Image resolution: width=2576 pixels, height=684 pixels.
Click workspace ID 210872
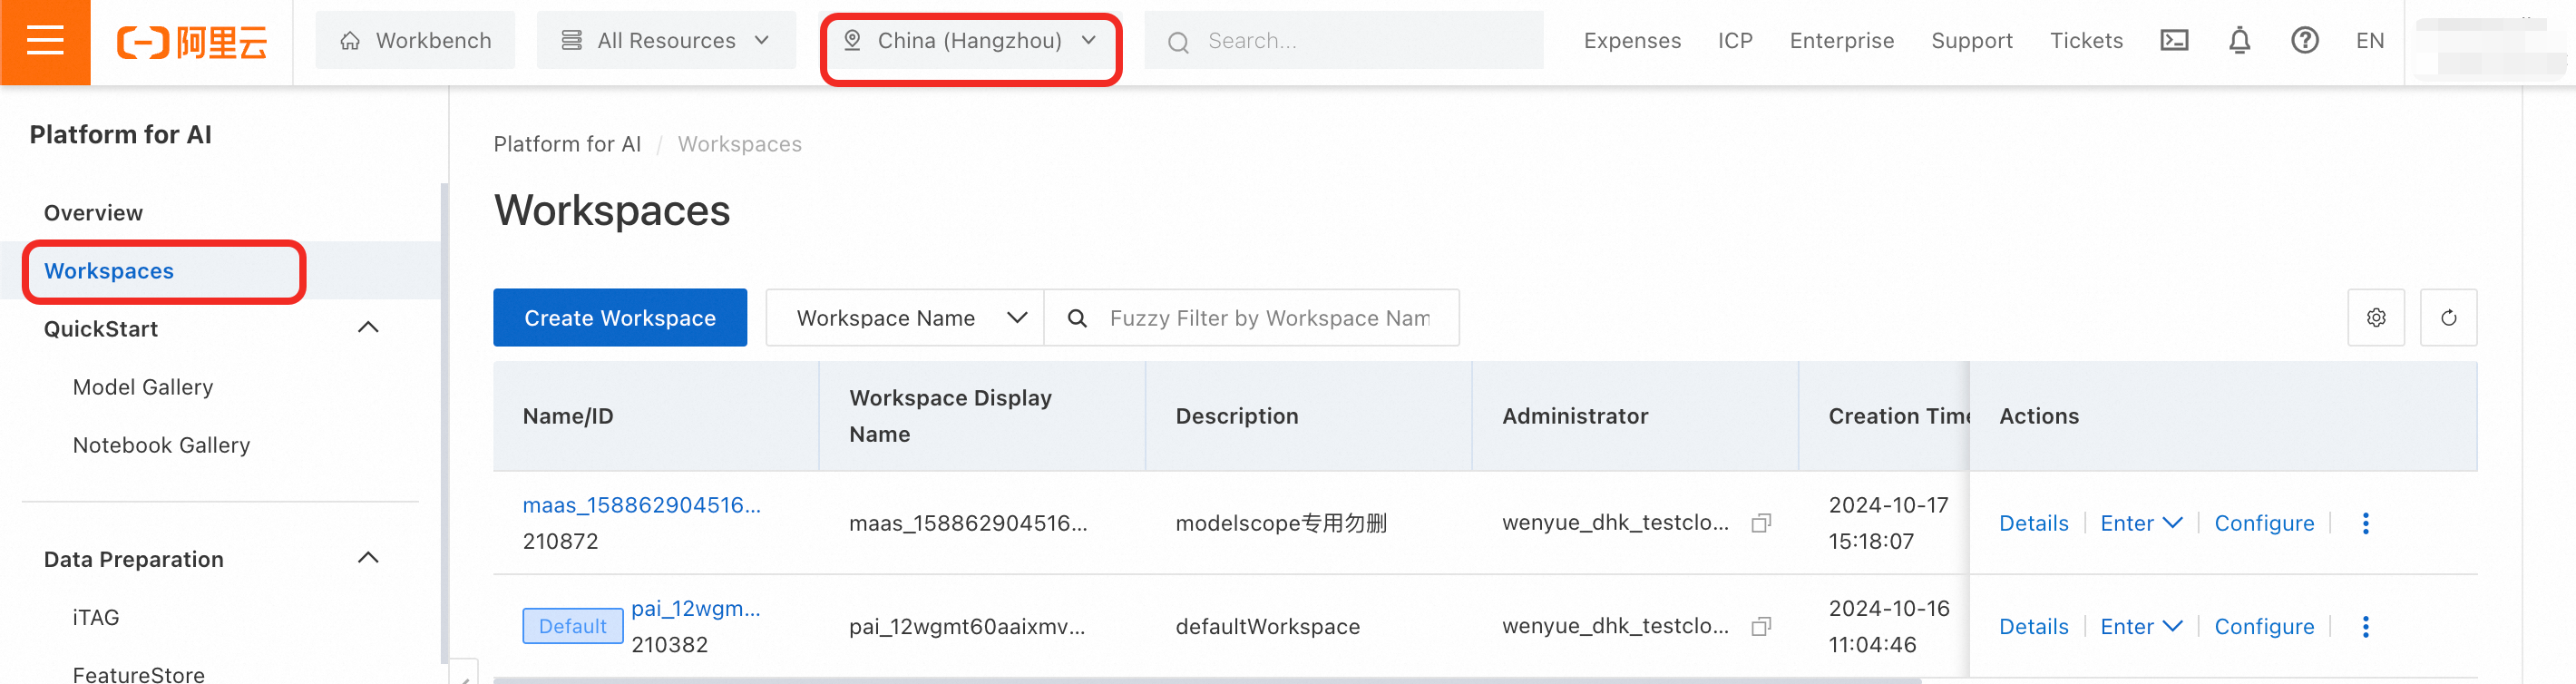560,541
